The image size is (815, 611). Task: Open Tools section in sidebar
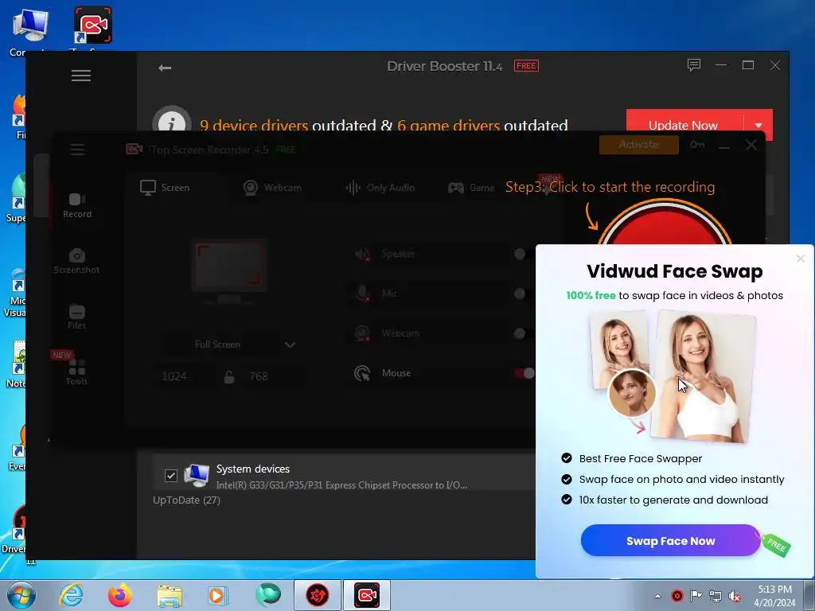(77, 372)
